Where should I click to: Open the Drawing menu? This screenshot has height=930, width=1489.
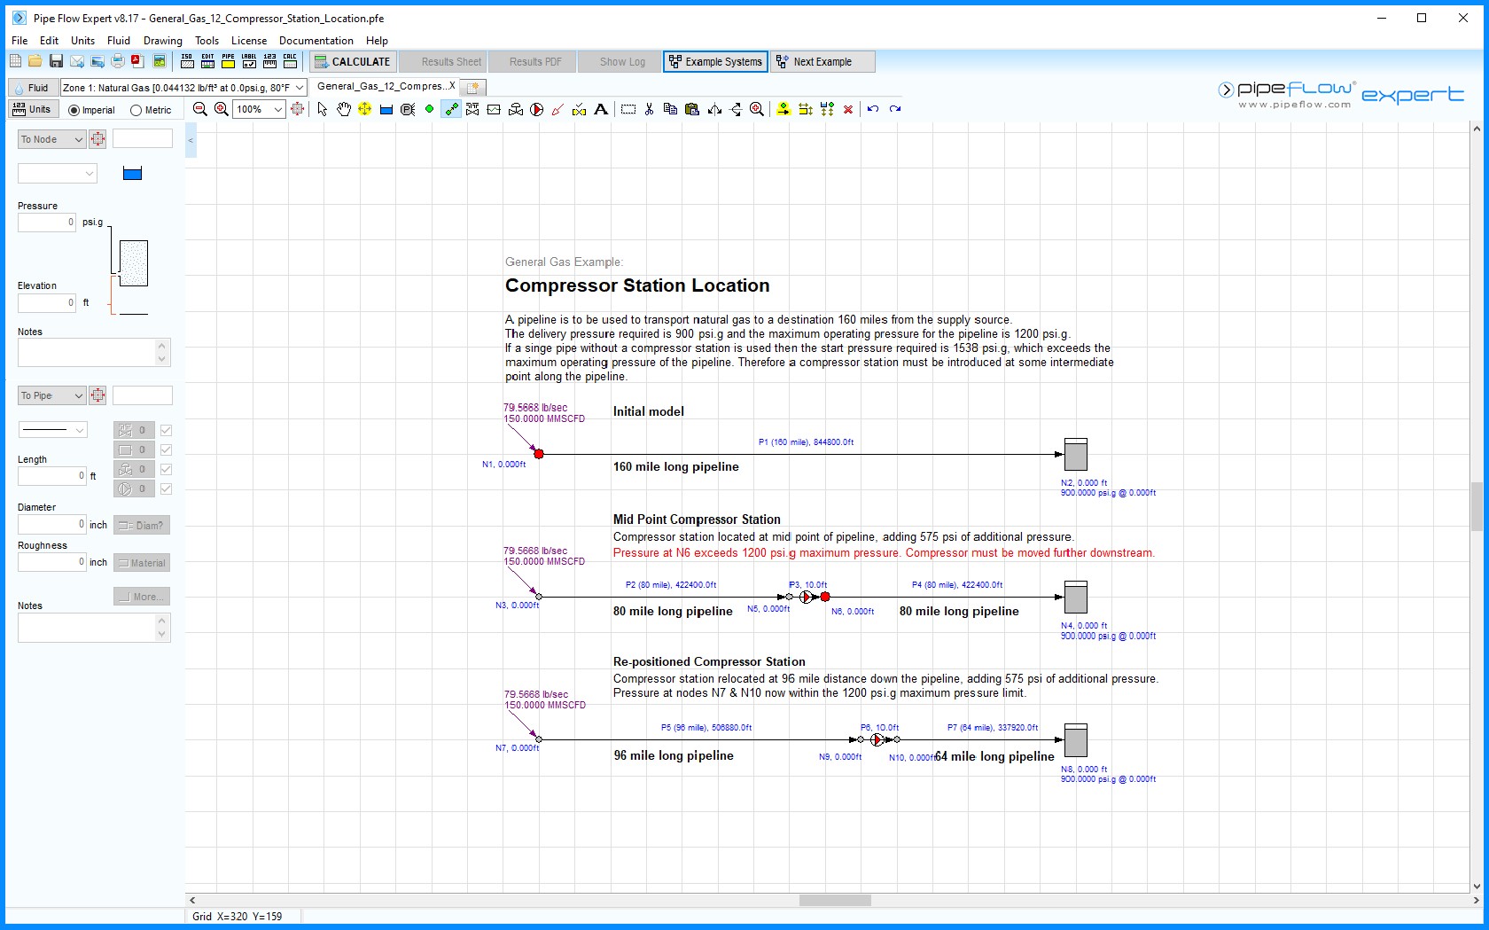163,41
